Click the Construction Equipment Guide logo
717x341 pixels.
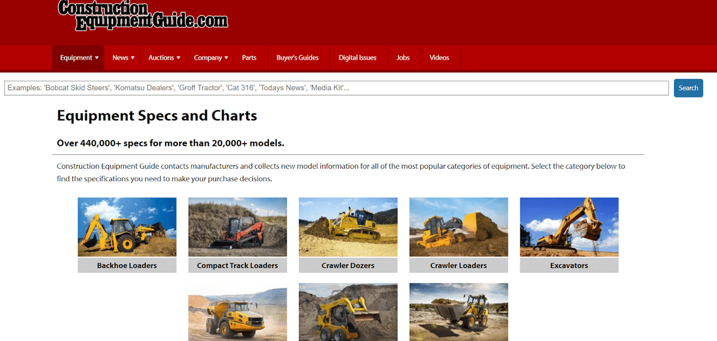[143, 15]
